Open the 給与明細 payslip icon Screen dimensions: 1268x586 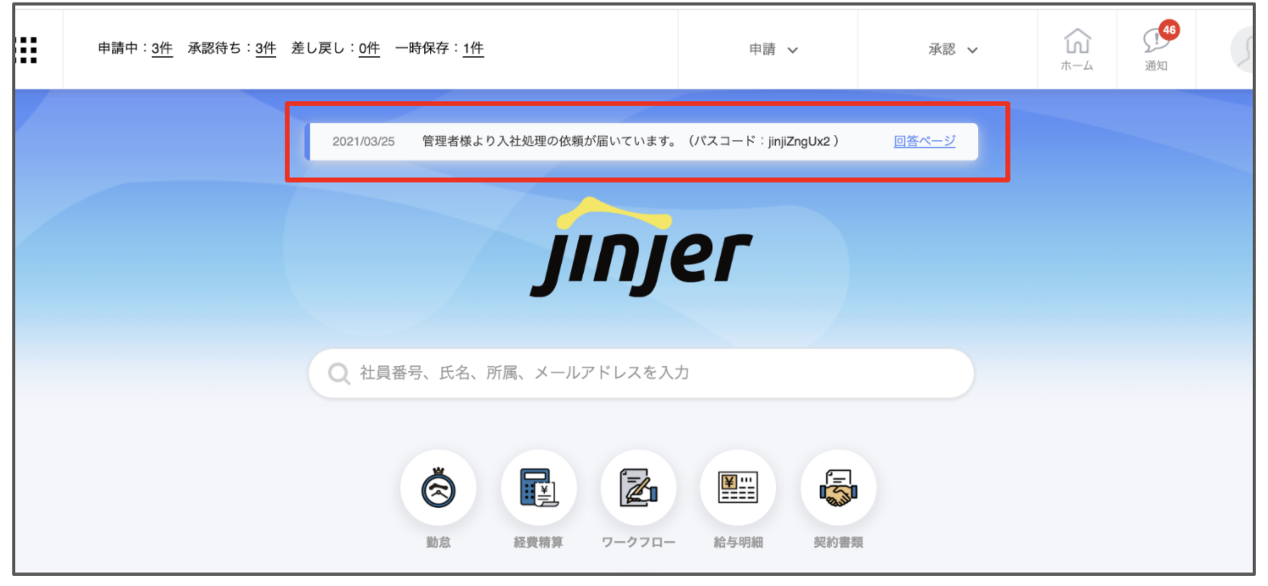click(738, 487)
